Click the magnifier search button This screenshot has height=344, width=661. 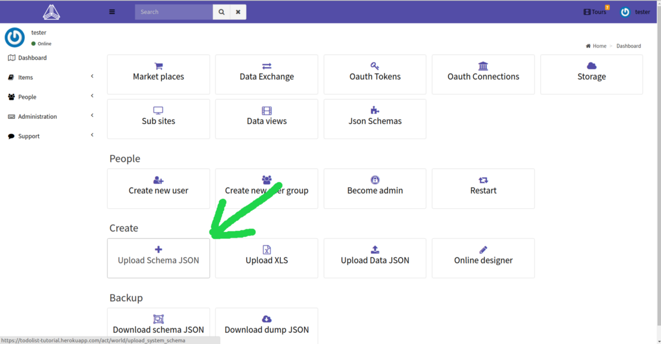[x=221, y=12]
